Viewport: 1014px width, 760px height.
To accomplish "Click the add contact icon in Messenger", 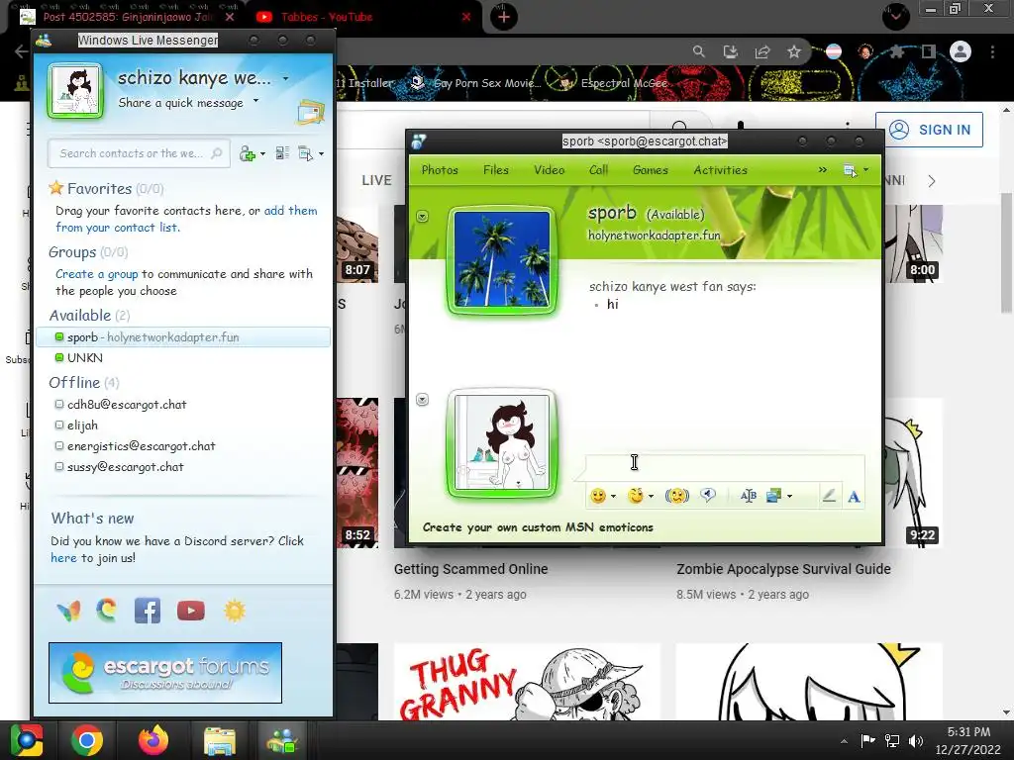I will point(247,153).
